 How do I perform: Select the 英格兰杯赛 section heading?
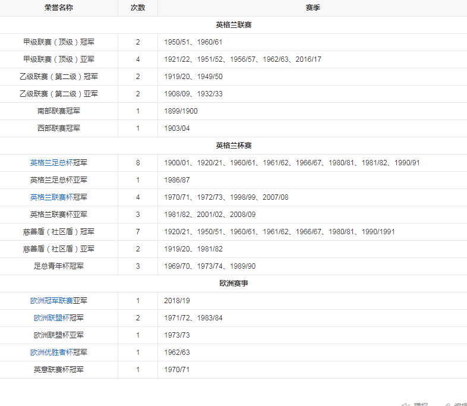(233, 146)
